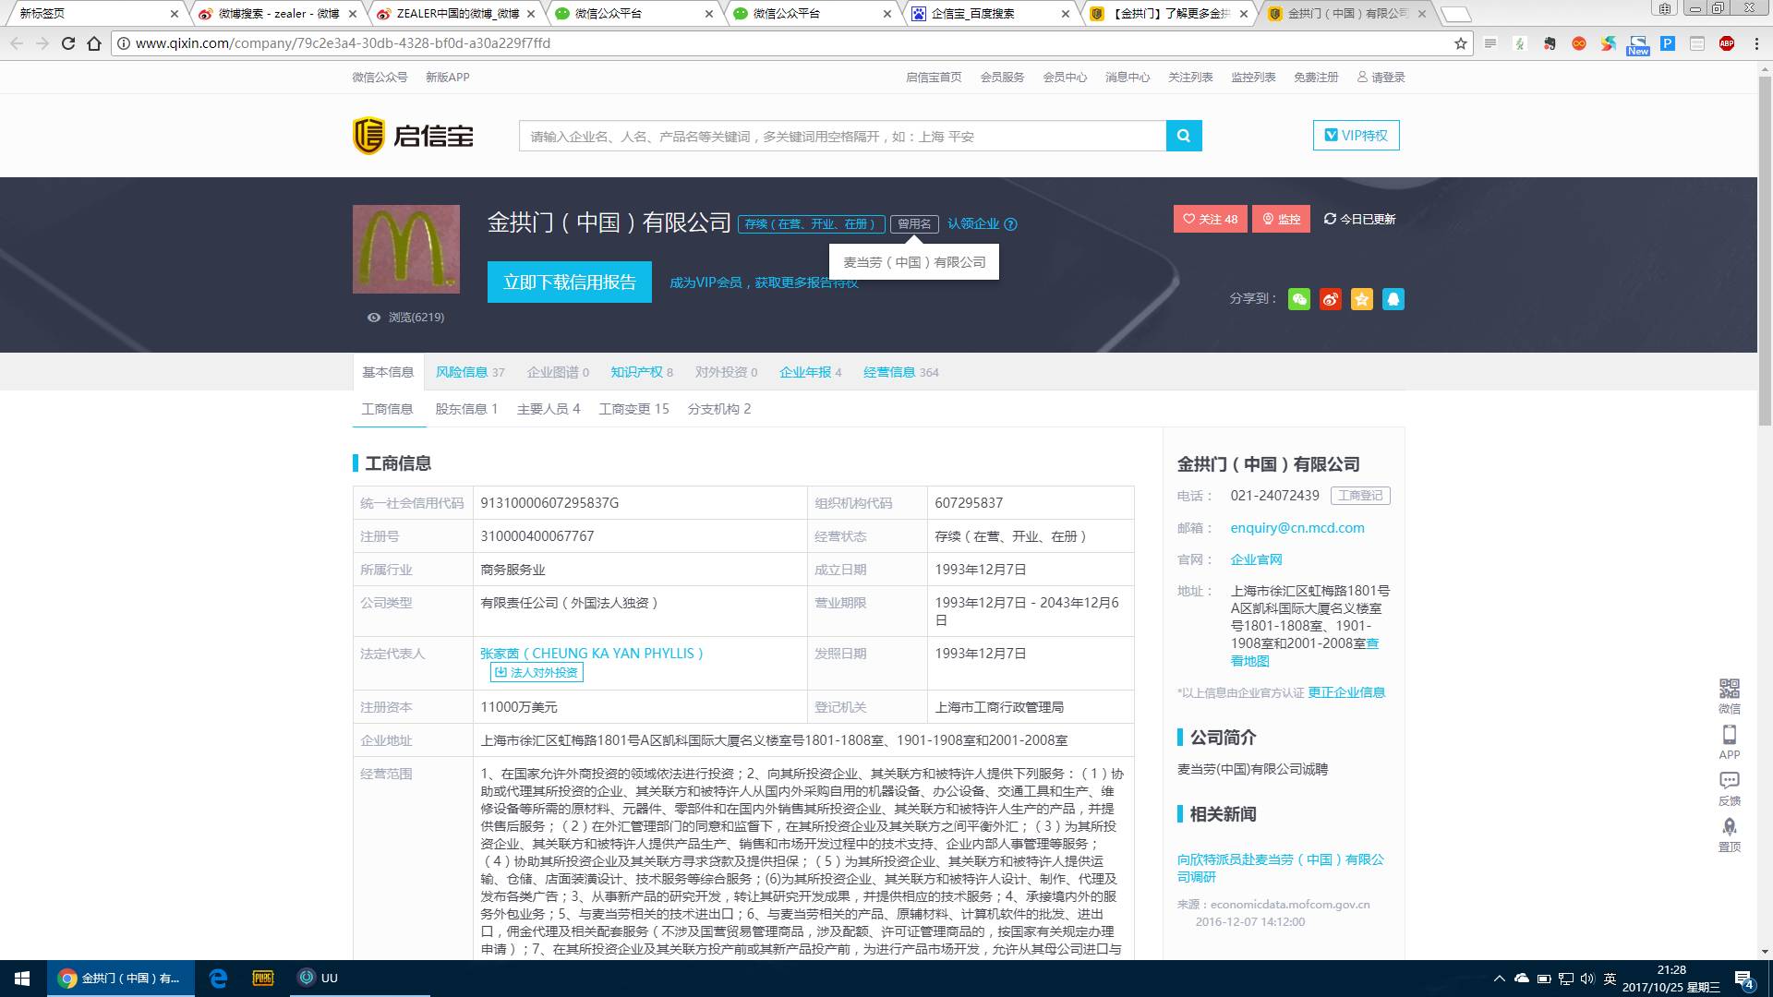Viewport: 1773px width, 997px height.
Task: Click the company name search field
Action: 842,136
